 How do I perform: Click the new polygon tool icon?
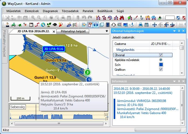(x=98, y=18)
